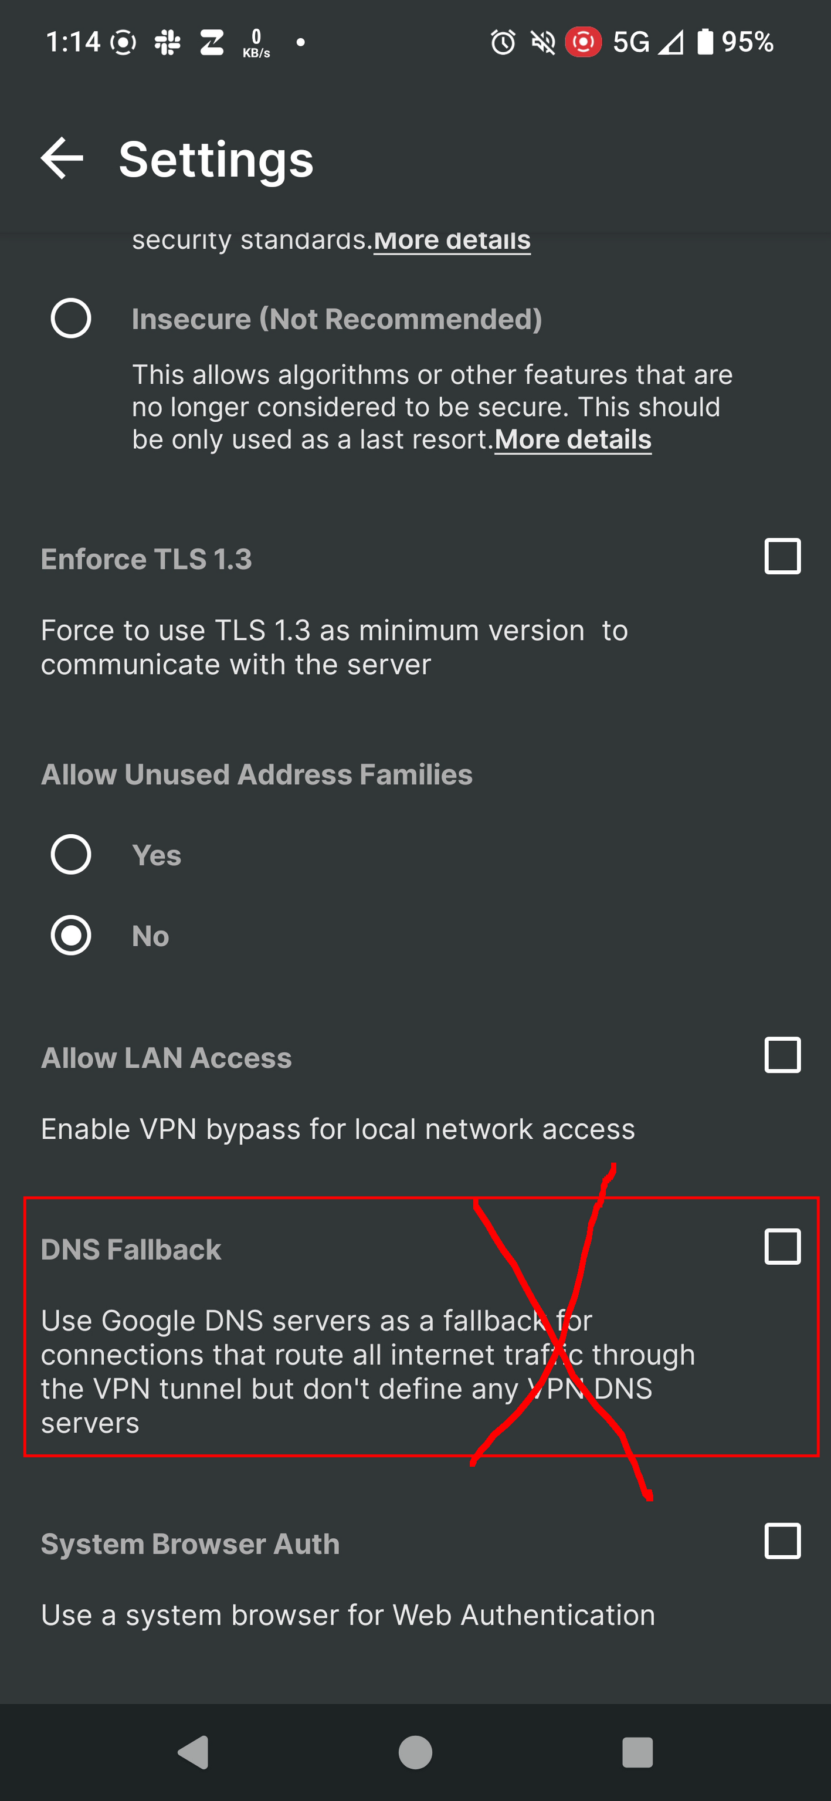Screen dimensions: 831x1801
Task: Open More details link after security standards
Action: pyautogui.click(x=452, y=241)
